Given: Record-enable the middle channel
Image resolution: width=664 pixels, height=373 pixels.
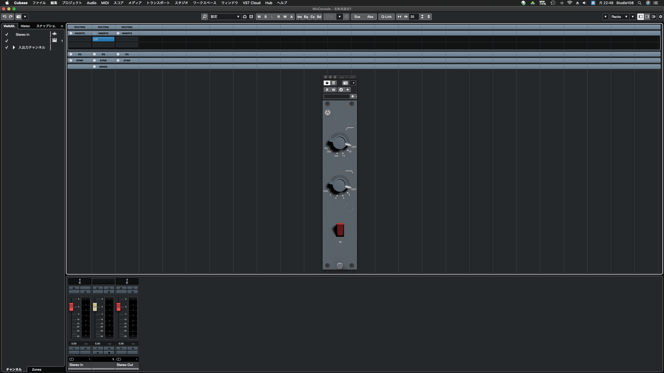Looking at the screenshot, I should coord(109,352).
